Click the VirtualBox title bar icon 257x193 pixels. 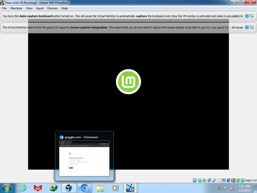2,3
